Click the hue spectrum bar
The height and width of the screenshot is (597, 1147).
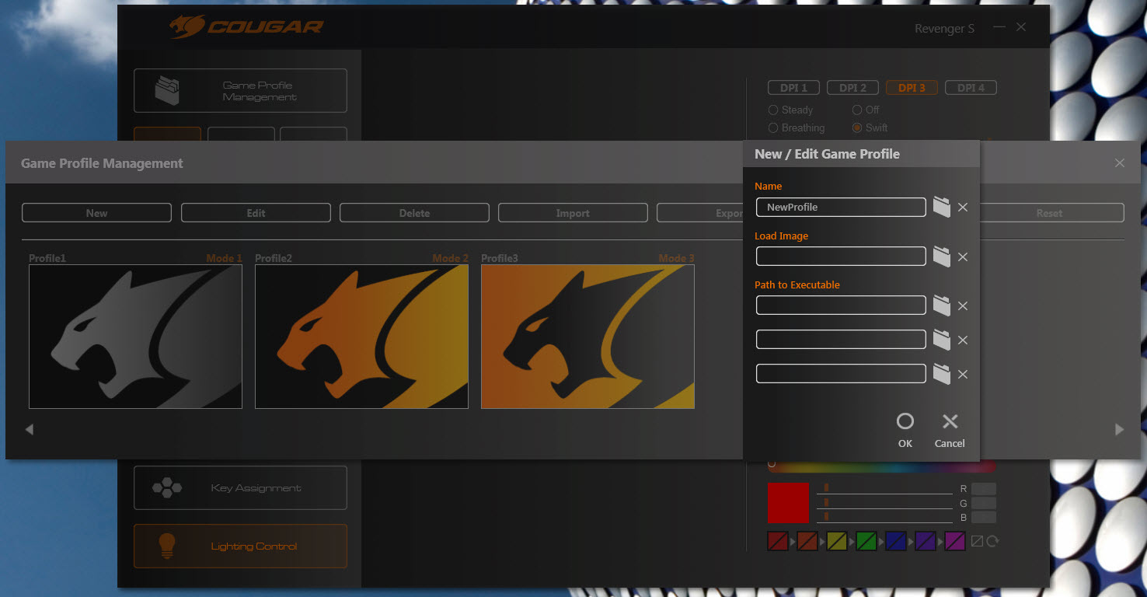[881, 466]
